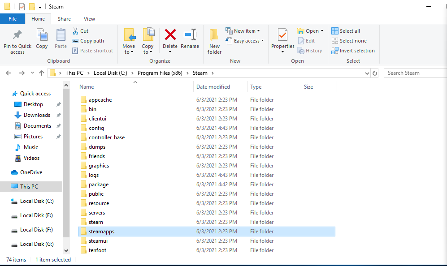
Task: Open the Move to menu button
Action: coord(129,41)
